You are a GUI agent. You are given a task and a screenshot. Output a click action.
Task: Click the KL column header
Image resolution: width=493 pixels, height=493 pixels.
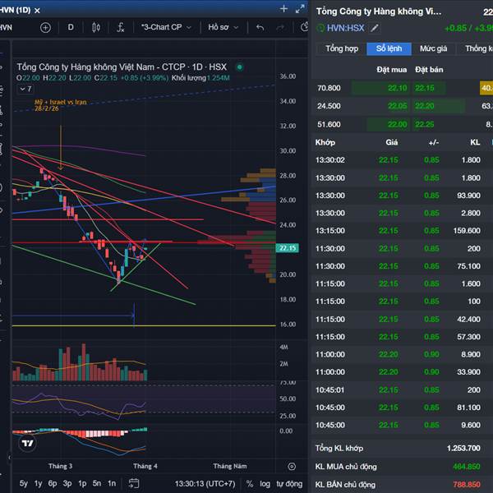tap(475, 142)
